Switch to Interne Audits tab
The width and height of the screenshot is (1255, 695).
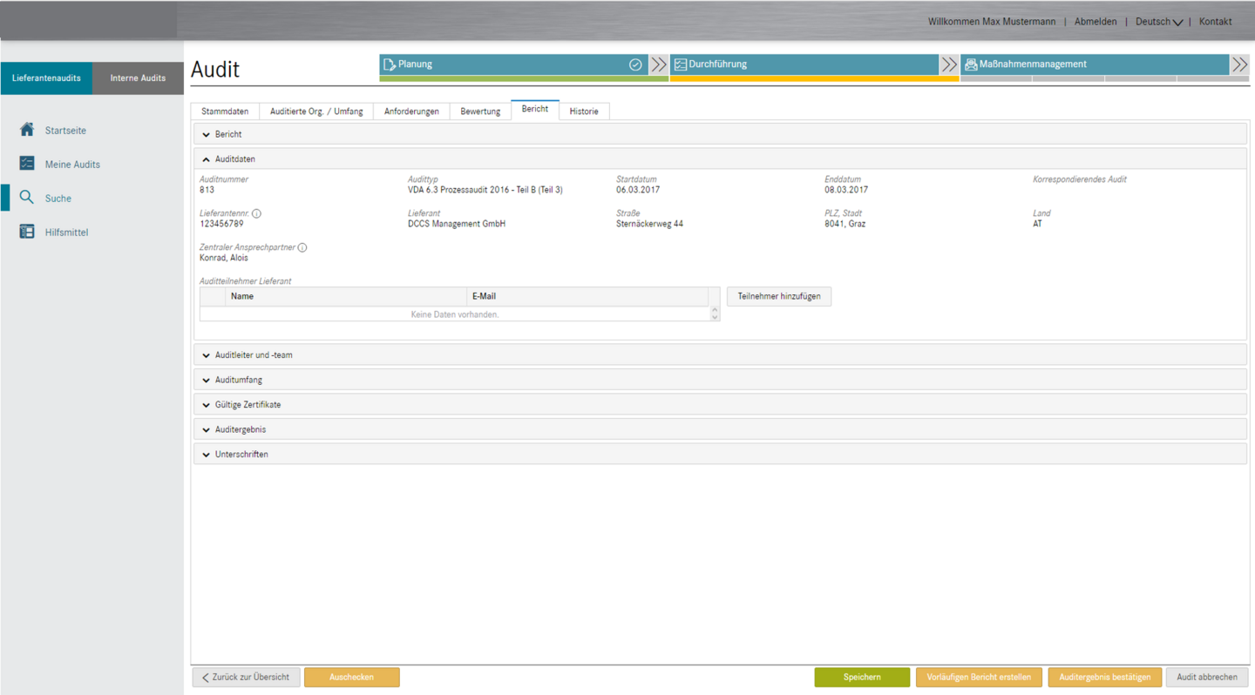138,78
